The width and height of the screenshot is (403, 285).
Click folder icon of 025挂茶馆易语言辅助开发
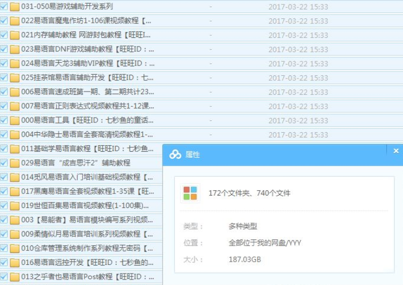click(15, 78)
